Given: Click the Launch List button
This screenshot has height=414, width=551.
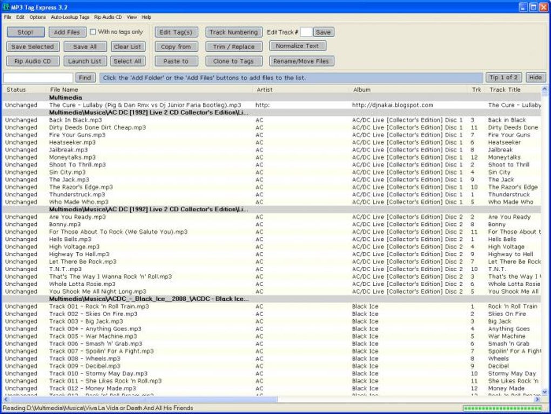Looking at the screenshot, I should tap(85, 61).
